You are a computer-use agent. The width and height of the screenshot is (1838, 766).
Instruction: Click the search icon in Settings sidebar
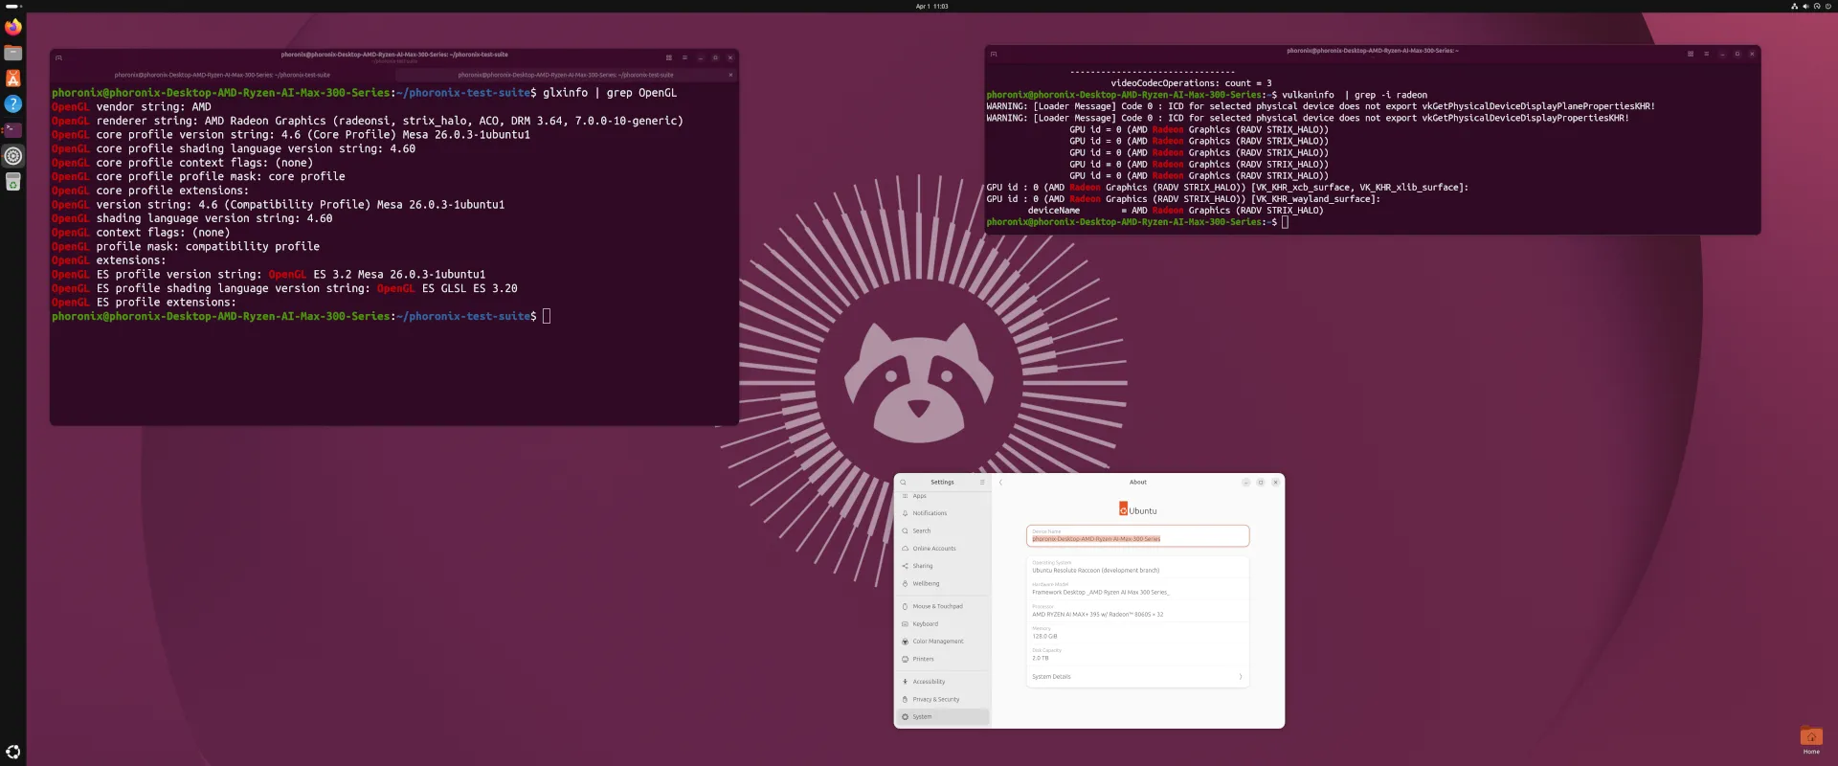[903, 483]
